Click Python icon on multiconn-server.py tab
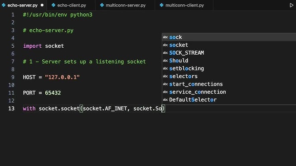Viewport: 296px width, 166px height. (x=102, y=5)
